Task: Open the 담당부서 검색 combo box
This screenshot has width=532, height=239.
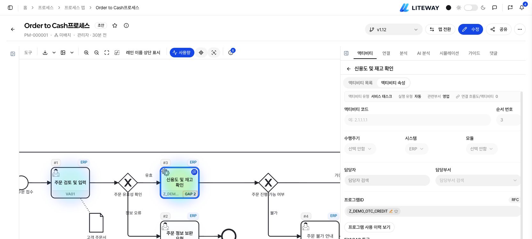Action: tap(478, 180)
